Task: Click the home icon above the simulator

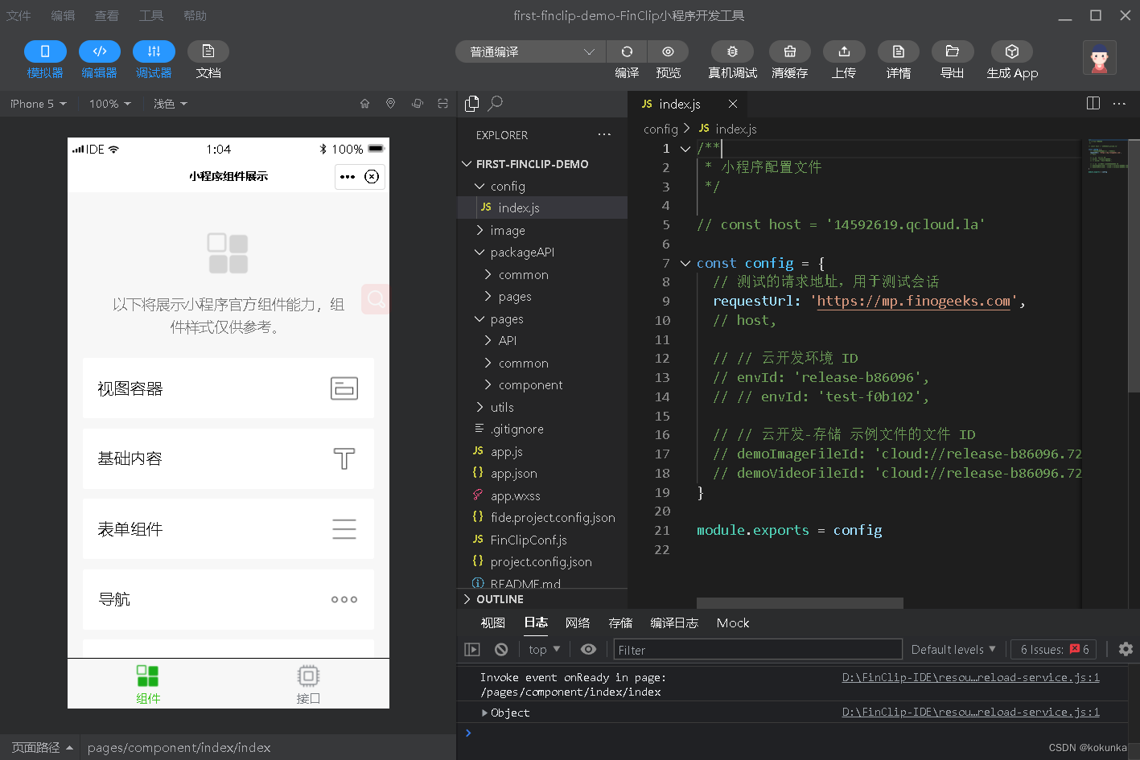Action: 364,103
